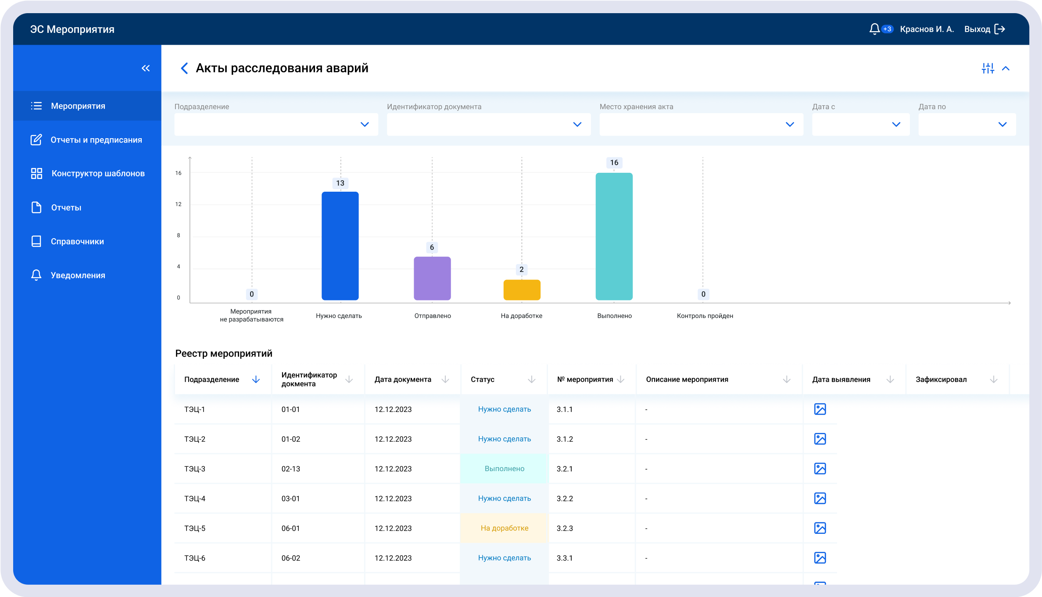Click Нужно сделать status in ТЭЦ-2 row
Screen dimensions: 1042x597
504,439
